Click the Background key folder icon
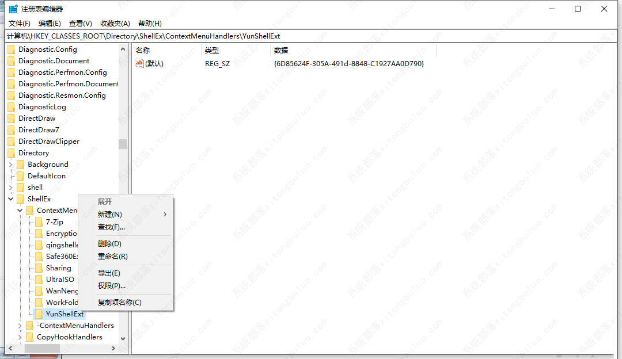622x359 pixels. [x=20, y=165]
